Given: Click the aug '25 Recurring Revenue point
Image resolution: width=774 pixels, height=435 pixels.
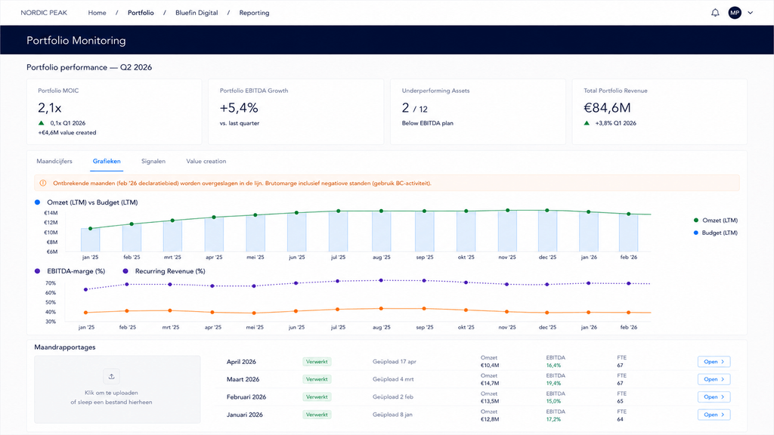Looking at the screenshot, I should (381, 280).
